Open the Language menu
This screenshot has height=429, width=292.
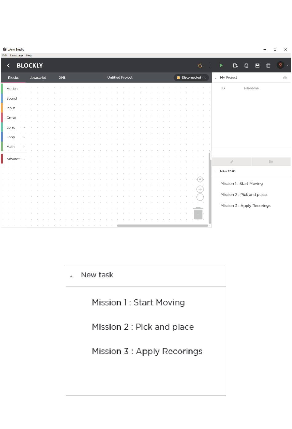pos(17,55)
